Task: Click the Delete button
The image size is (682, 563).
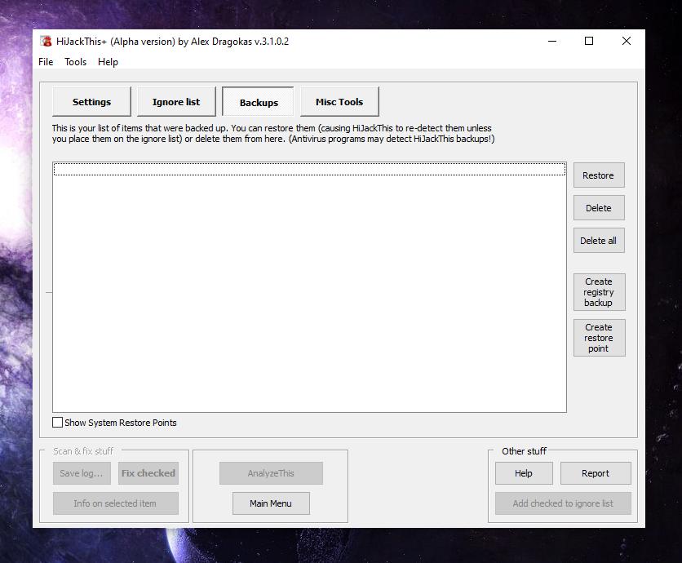Action: [599, 208]
